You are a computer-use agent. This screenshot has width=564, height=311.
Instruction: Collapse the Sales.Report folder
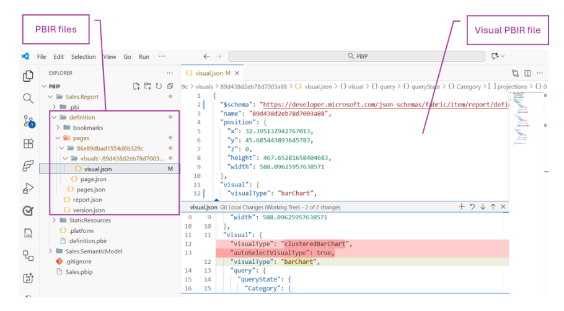click(x=51, y=97)
